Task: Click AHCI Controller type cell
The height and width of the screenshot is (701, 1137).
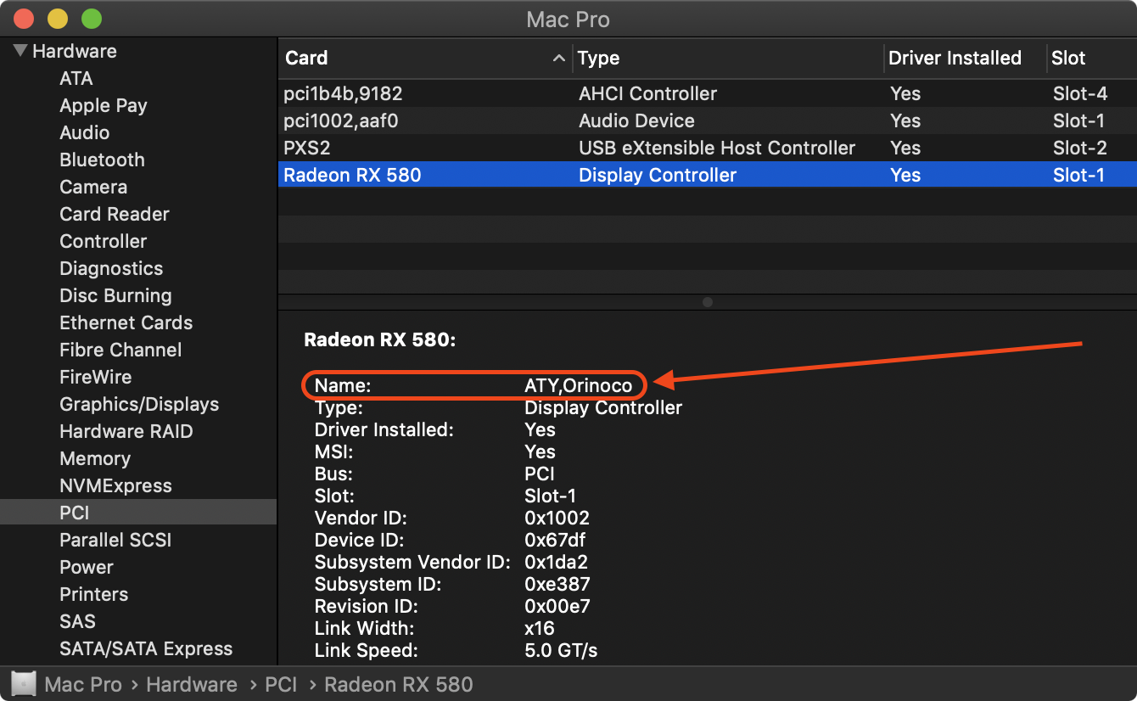Action: [647, 93]
